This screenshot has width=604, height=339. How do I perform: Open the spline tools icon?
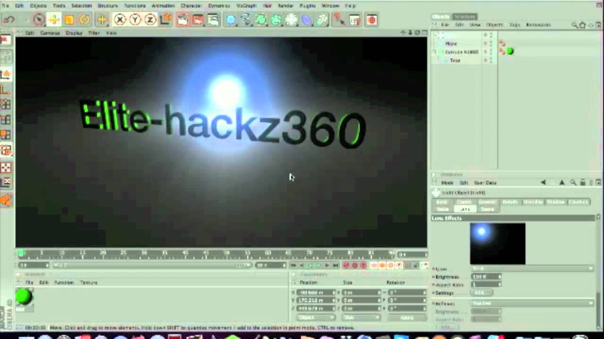(x=246, y=20)
